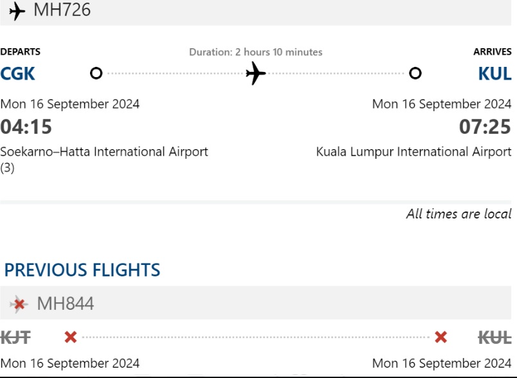Click the airplane icon on route line
This screenshot has height=378, width=517.
click(x=256, y=73)
